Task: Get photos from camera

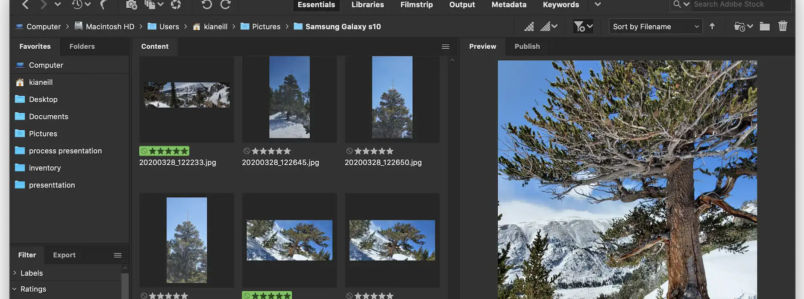Action: click(x=132, y=5)
